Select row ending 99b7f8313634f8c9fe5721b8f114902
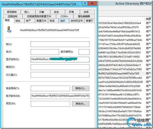The image size is (153, 129). (125, 57)
